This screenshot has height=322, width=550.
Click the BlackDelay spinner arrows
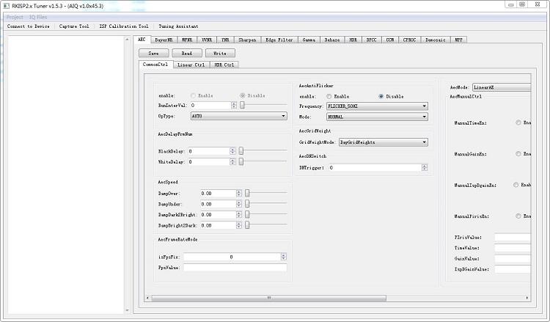tap(232, 151)
